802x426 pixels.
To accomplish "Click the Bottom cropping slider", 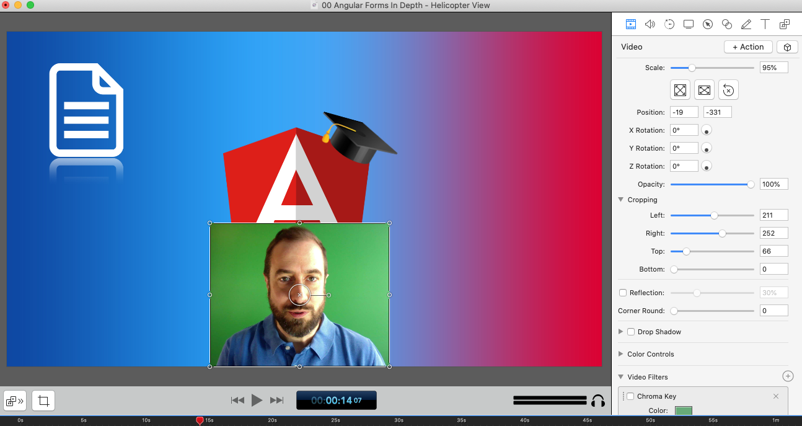I will [712, 269].
